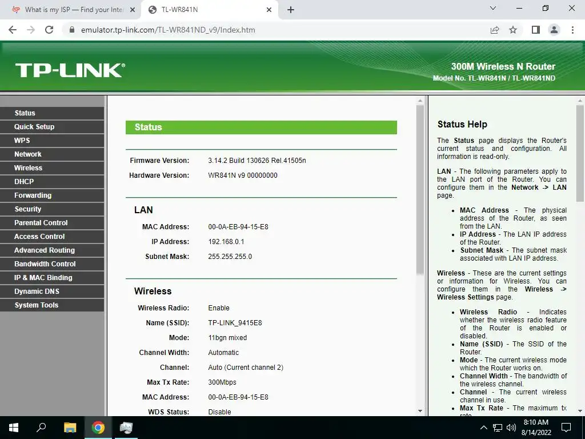
Task: Open the tab search chevron
Action: point(493,8)
